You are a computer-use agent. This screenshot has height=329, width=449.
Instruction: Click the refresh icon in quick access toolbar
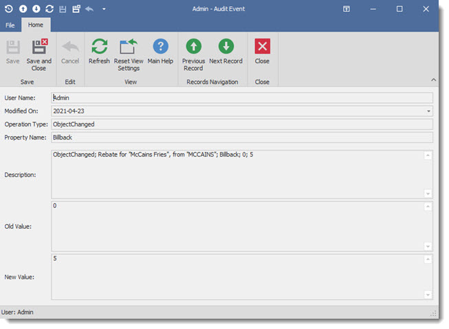coord(50,9)
